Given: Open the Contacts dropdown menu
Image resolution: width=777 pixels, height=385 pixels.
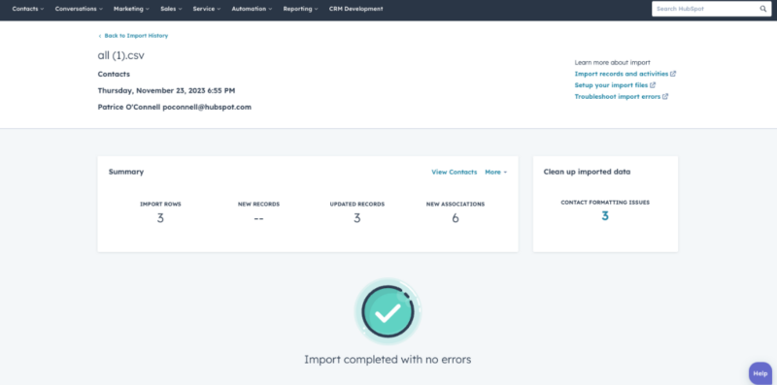Looking at the screenshot, I should point(28,9).
